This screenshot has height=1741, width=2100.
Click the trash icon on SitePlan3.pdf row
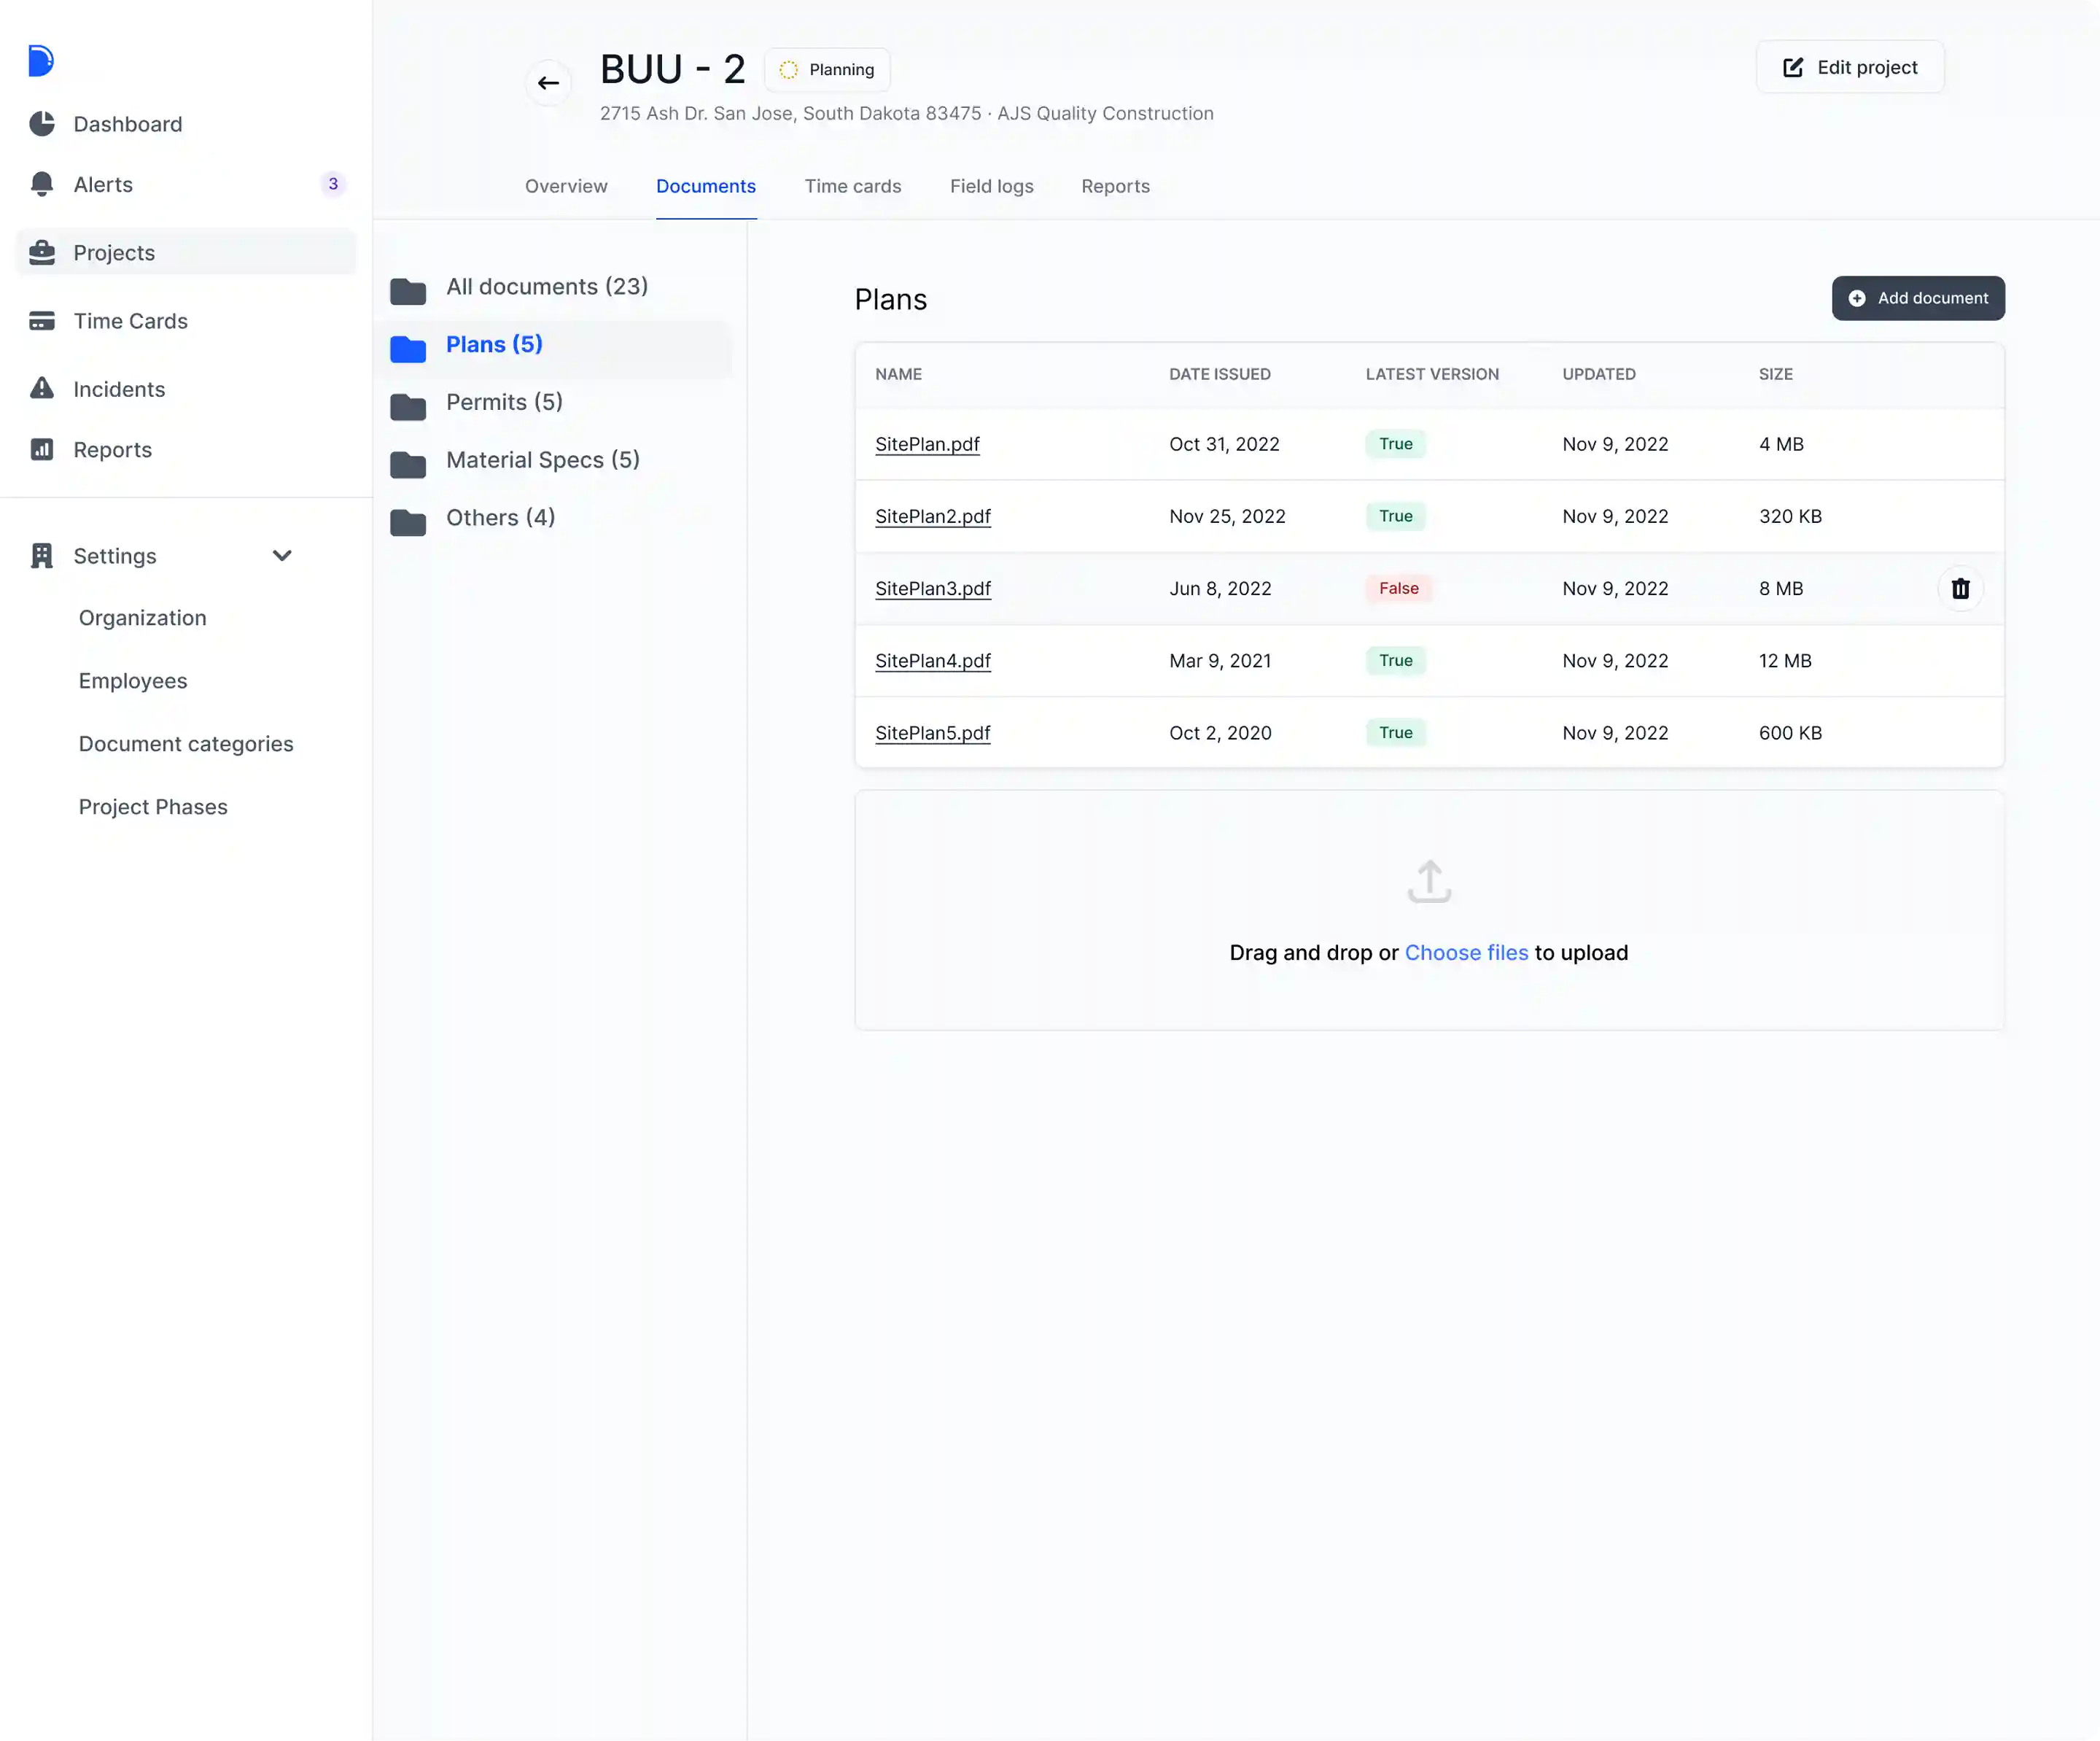pos(1960,589)
